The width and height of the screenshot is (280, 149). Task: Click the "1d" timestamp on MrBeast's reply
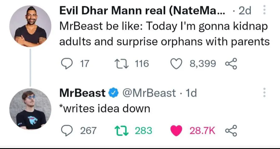[191, 93]
